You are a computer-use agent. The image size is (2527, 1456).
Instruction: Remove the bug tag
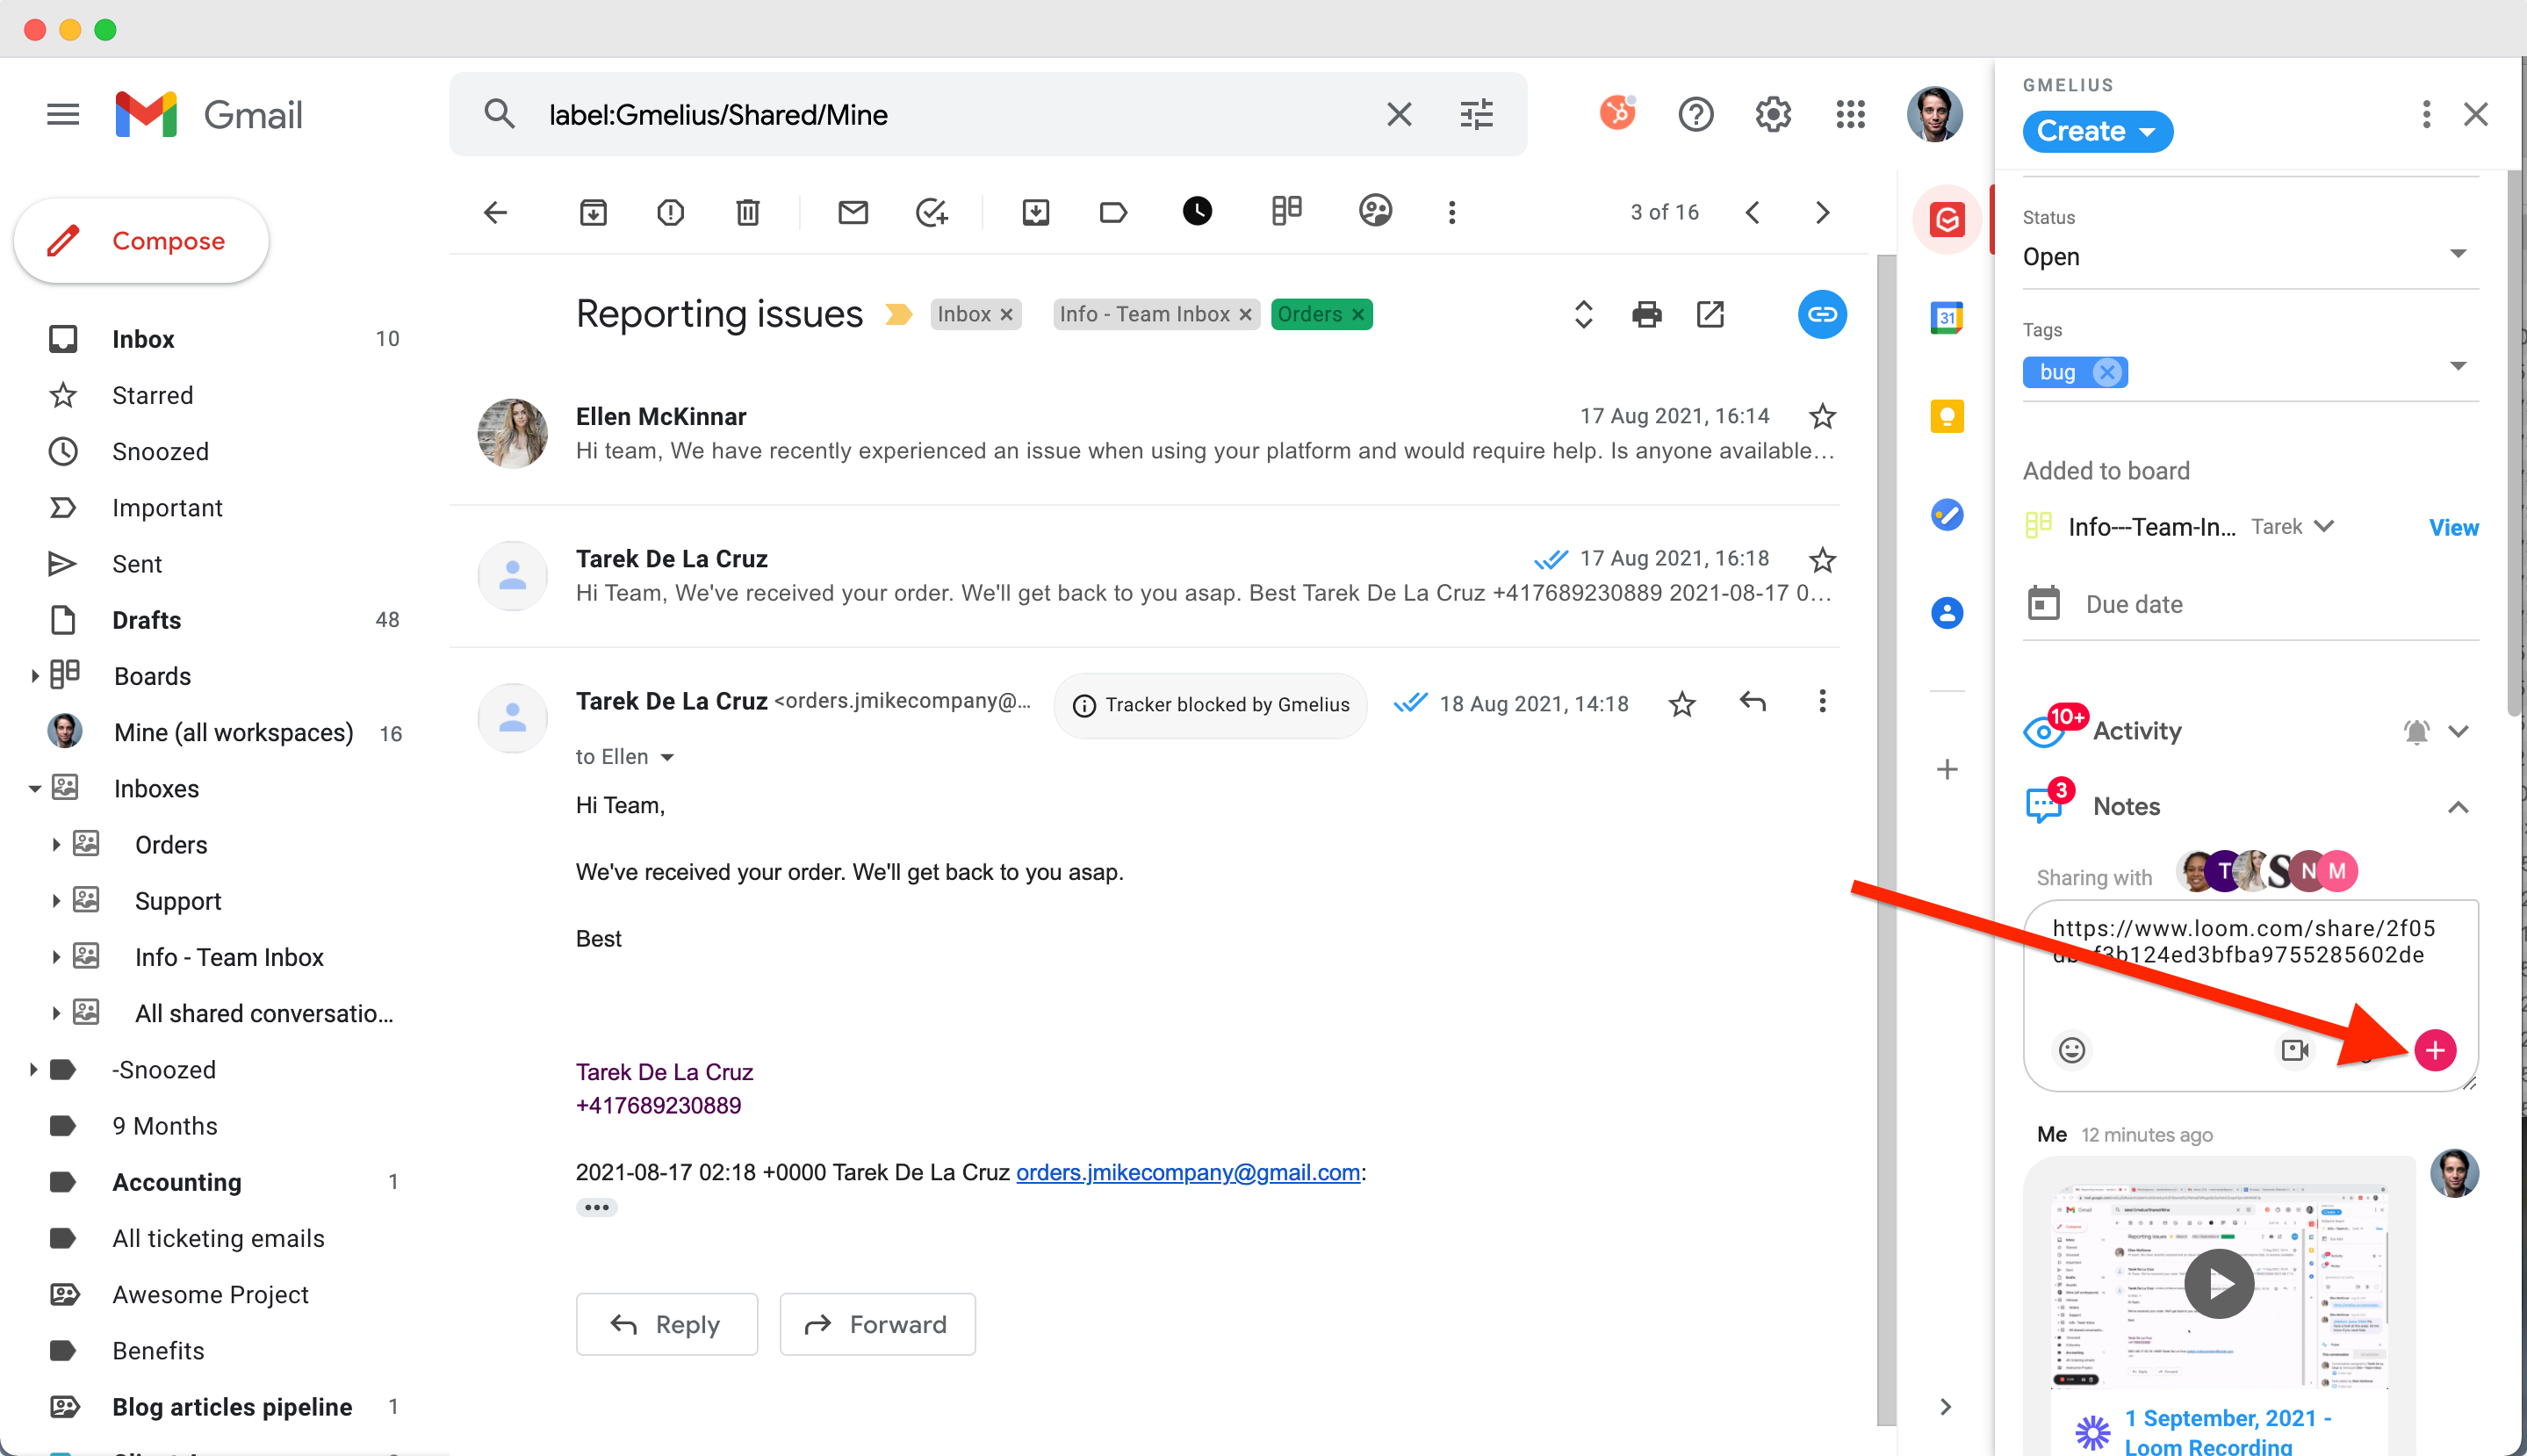tap(2107, 372)
